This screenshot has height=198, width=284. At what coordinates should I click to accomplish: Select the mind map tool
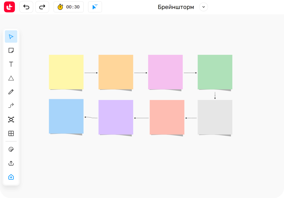11,120
